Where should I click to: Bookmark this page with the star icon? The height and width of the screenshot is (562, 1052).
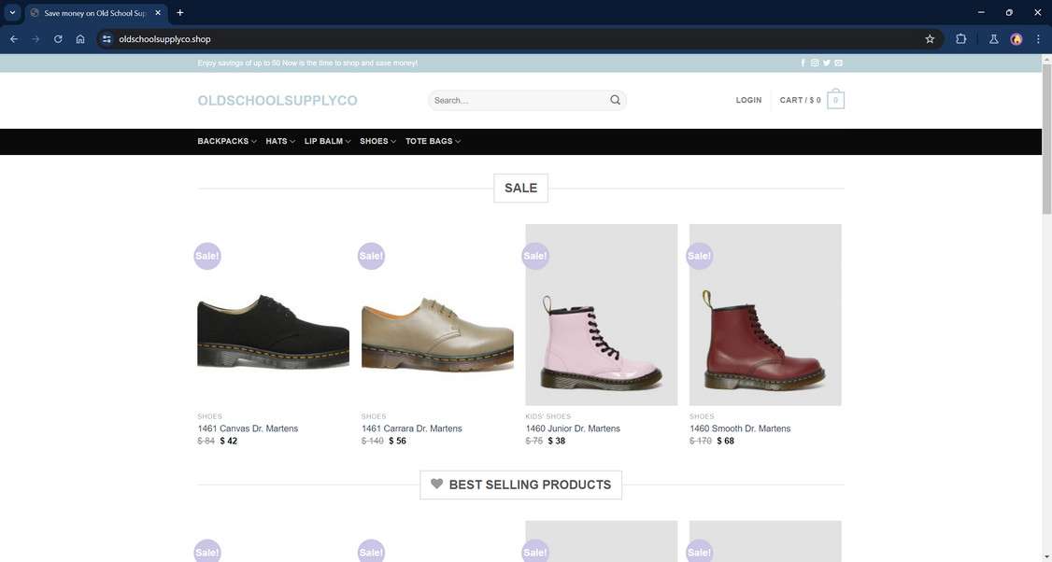930,39
